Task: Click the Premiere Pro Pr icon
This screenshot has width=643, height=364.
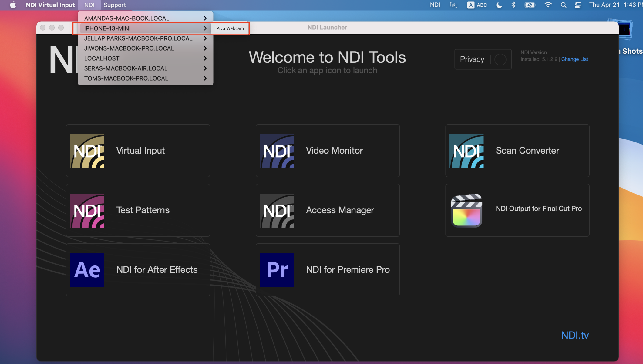Action: pos(277,270)
